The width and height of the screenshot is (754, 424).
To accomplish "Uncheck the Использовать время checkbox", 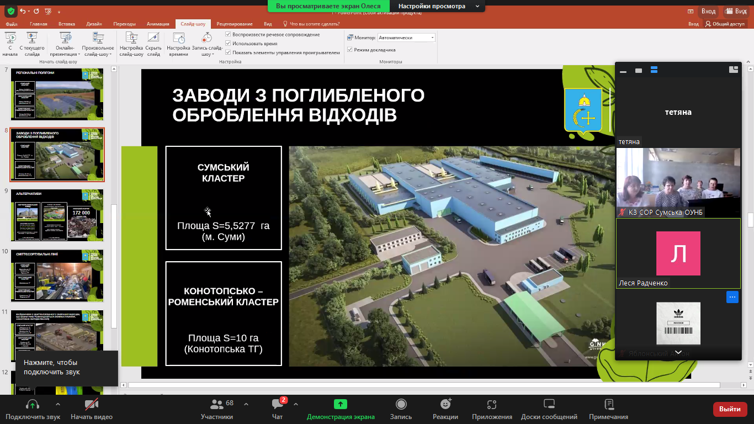I will 228,44.
